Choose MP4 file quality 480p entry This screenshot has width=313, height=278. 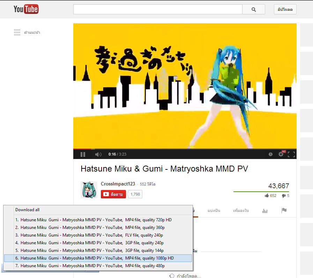click(98, 266)
